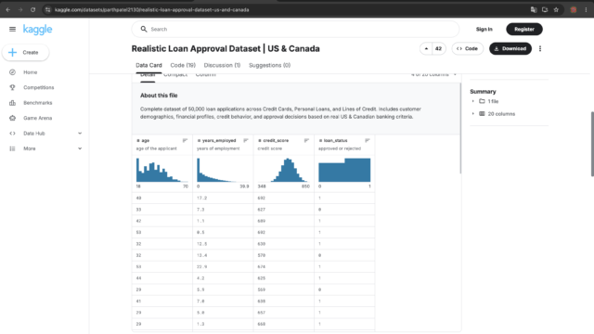Click the Data Hub code icon
Screen dimensions: 594x334
12,134
